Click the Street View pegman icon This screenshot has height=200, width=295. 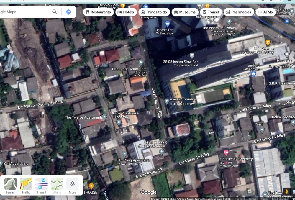click(286, 192)
